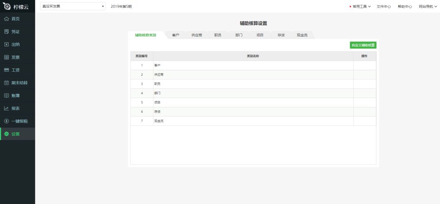Select the 出纳 cashier icon in sidebar
Screen dimensions: 440x204
click(x=7, y=44)
